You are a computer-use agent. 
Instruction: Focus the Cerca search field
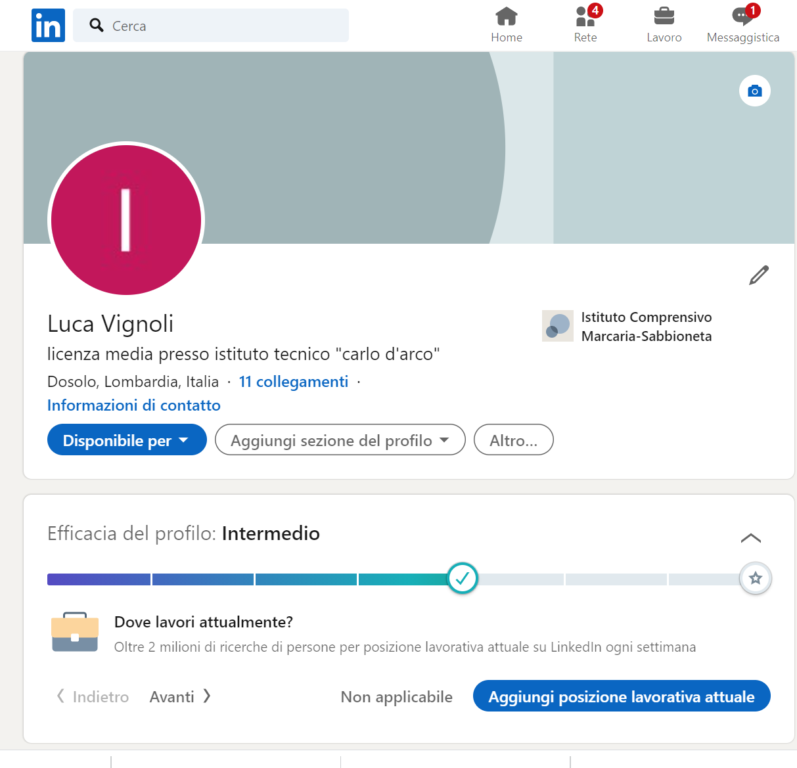211,25
